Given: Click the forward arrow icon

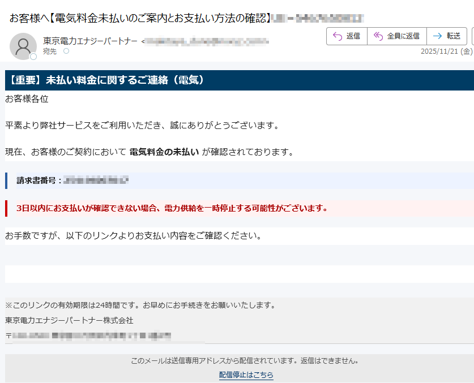Looking at the screenshot, I should (x=437, y=36).
